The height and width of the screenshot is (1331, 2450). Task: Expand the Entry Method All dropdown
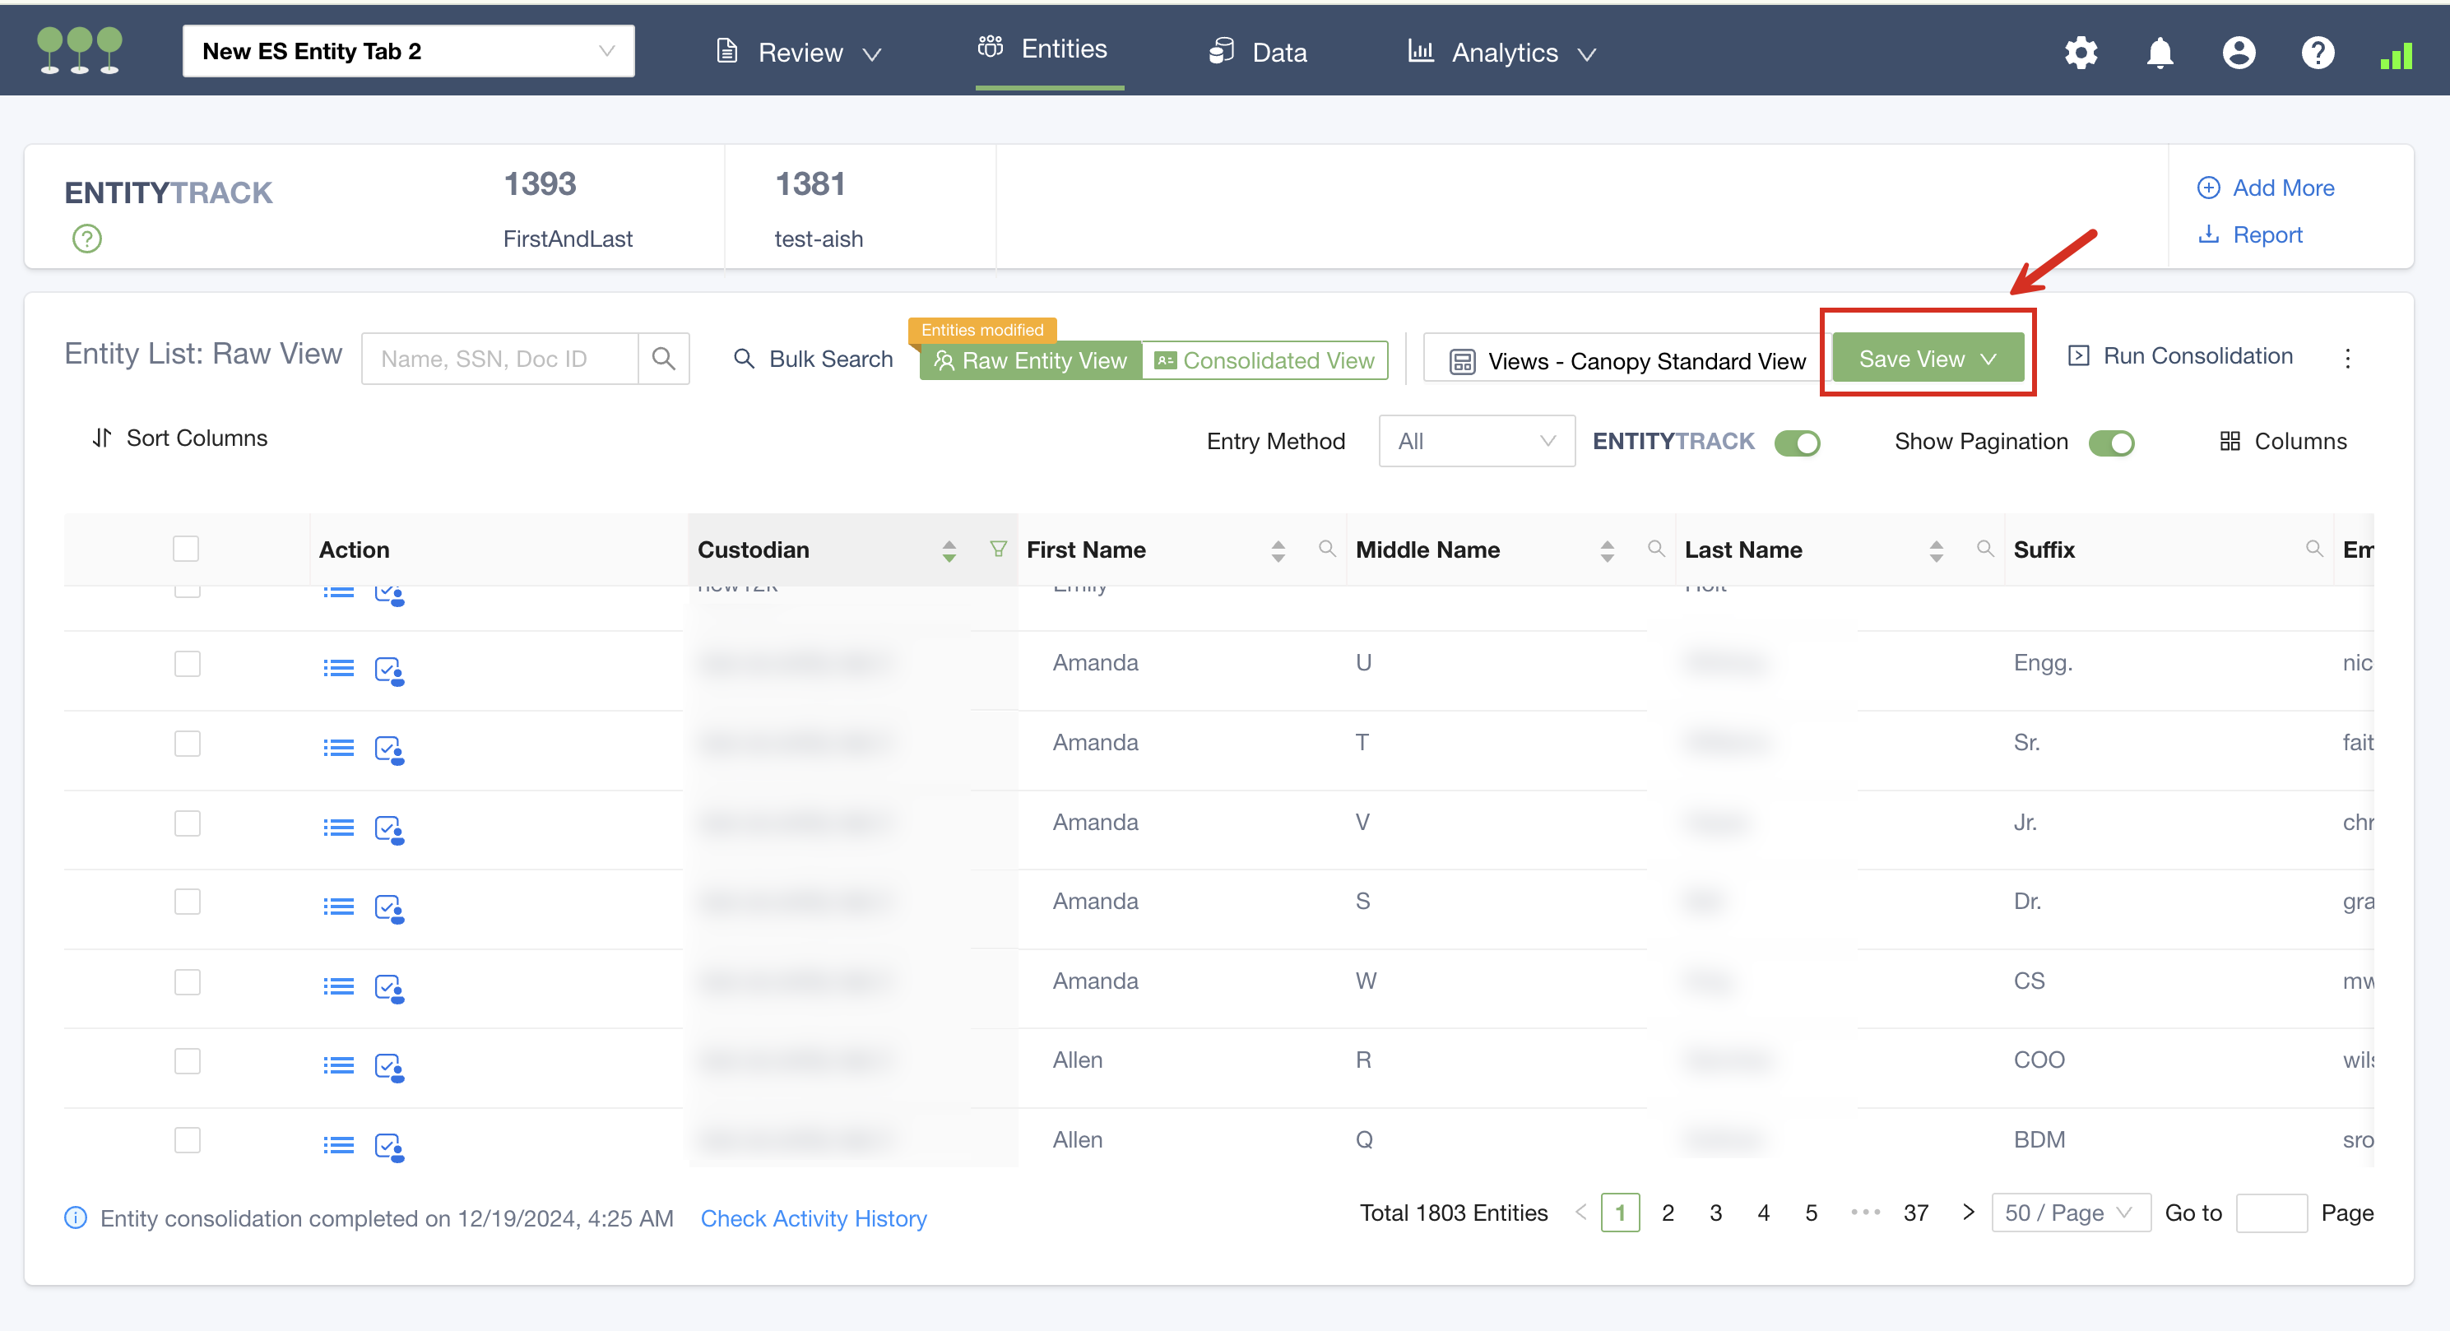pos(1476,441)
